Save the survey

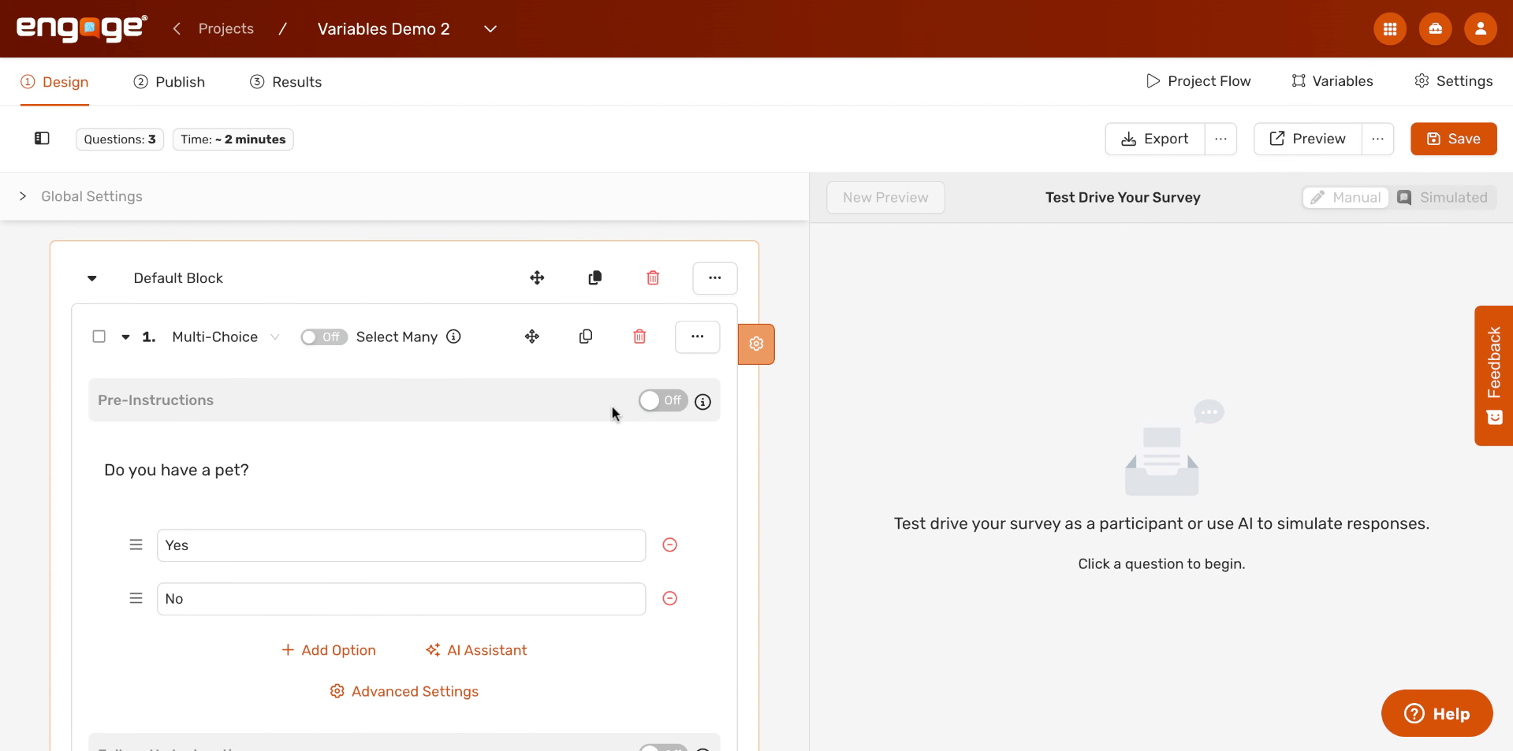[1453, 139]
